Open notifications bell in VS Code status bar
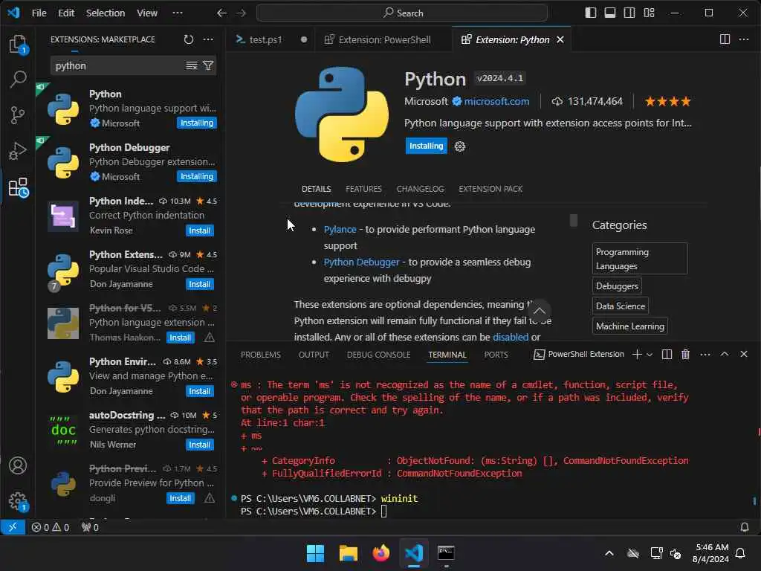The height and width of the screenshot is (571, 761). [744, 527]
